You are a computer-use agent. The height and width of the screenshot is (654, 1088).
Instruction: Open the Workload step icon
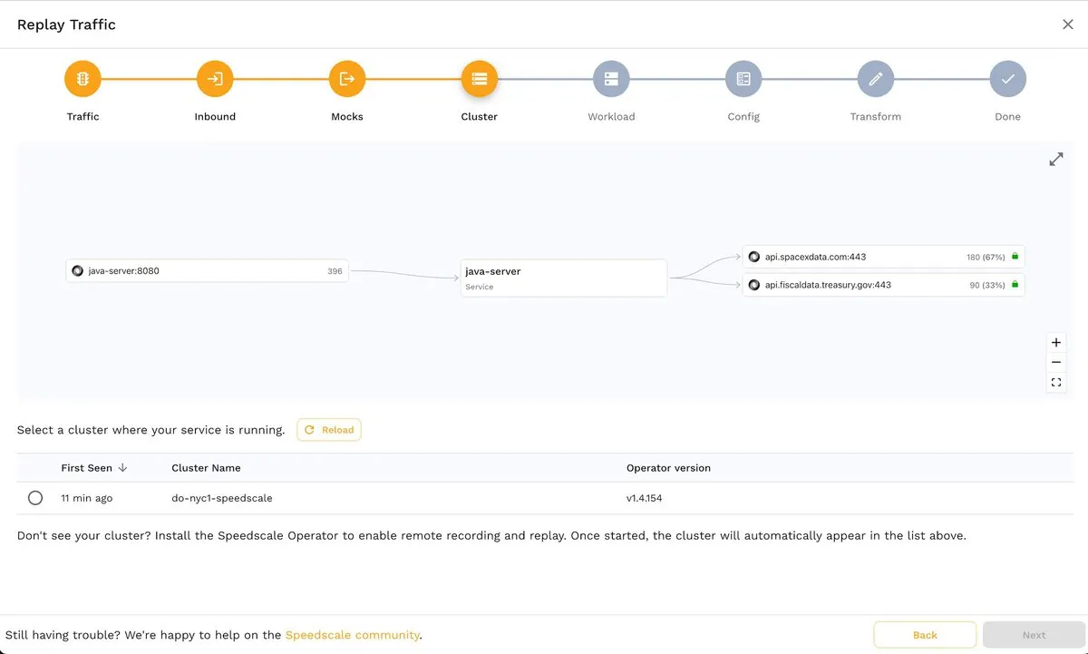coord(611,79)
